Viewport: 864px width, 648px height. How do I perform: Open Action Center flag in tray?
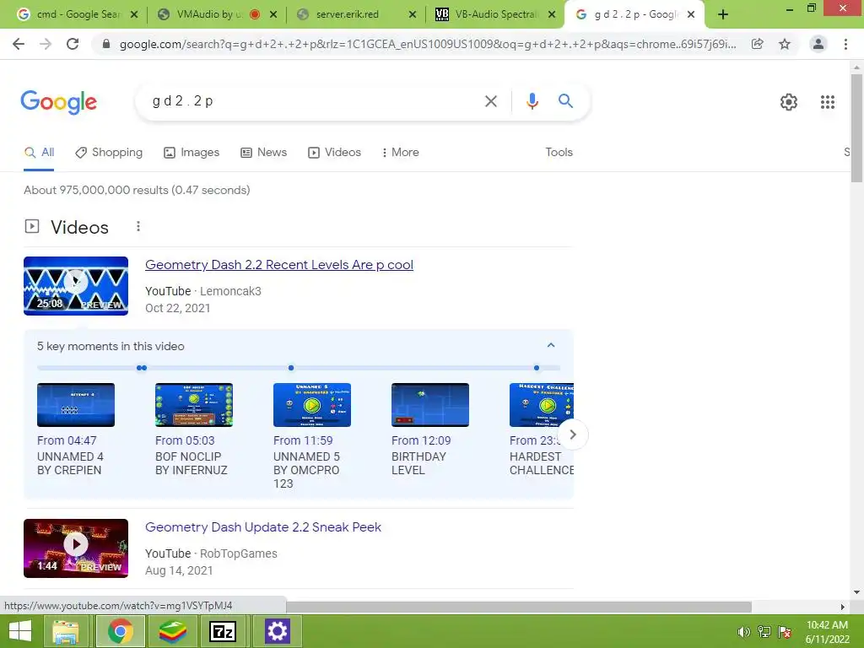[x=785, y=632]
